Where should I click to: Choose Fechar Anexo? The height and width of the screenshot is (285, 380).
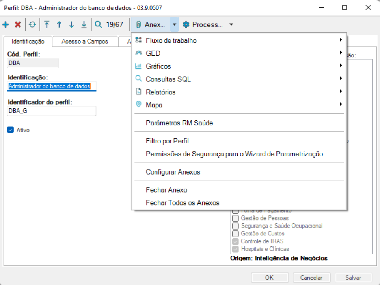pos(239,190)
